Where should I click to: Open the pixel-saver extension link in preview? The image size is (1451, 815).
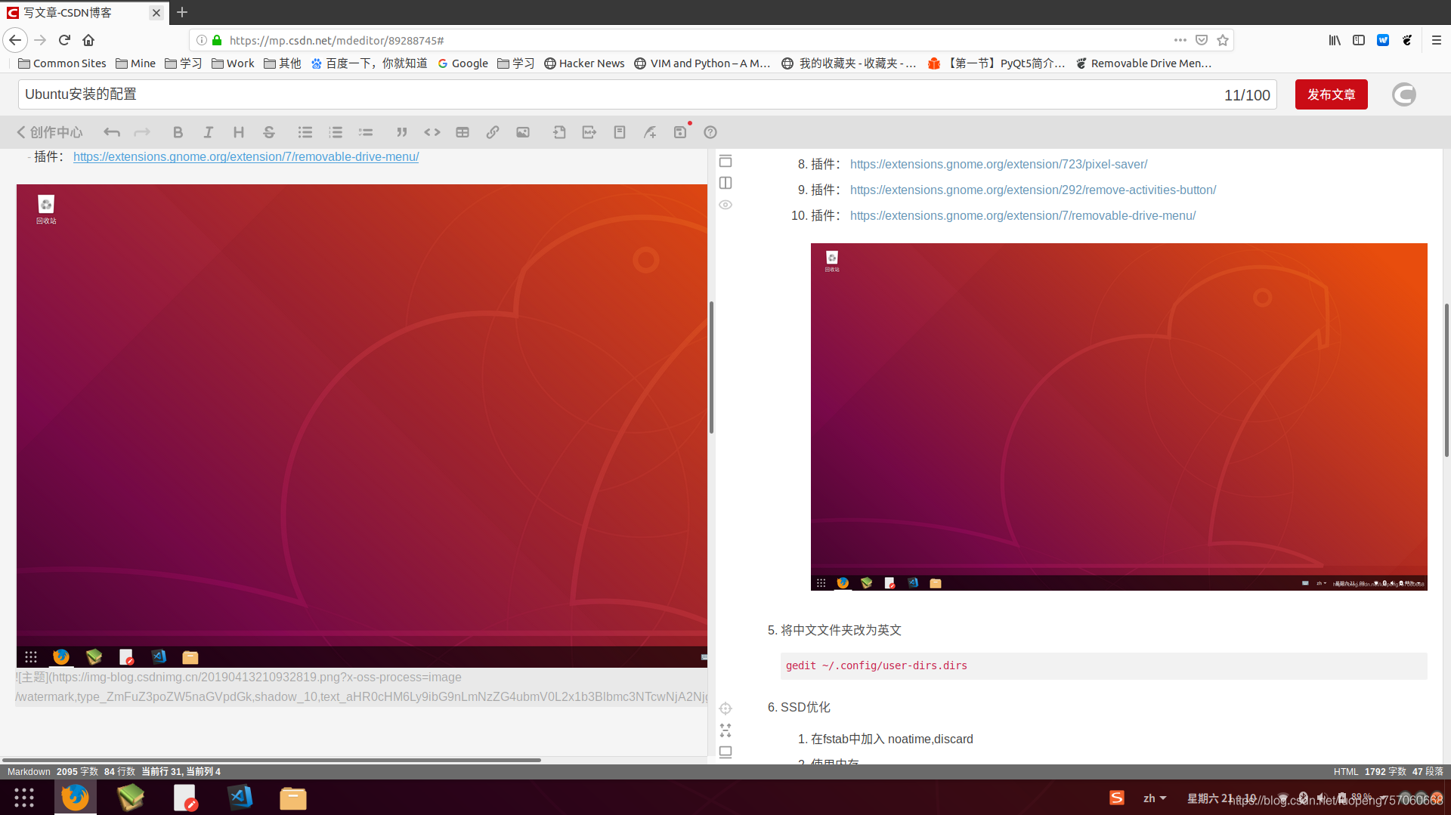(x=998, y=164)
